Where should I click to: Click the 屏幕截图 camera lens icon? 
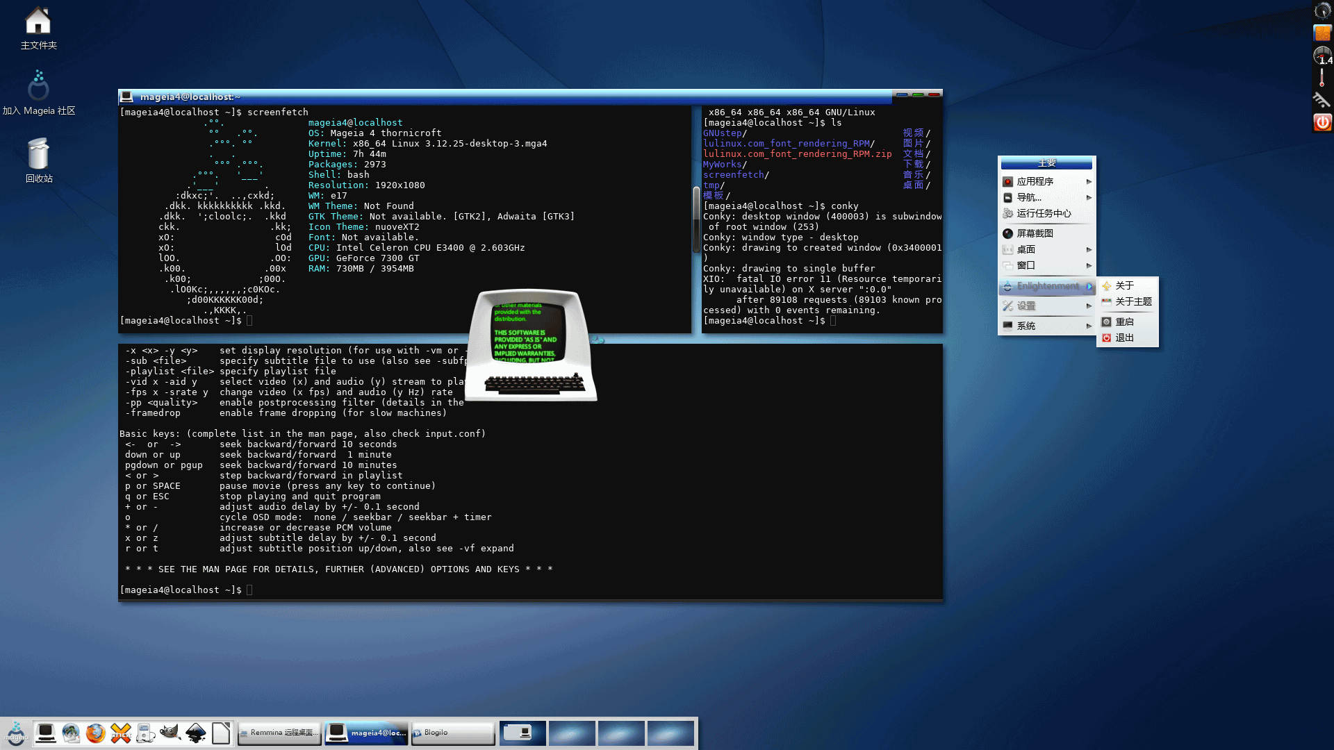(1007, 233)
